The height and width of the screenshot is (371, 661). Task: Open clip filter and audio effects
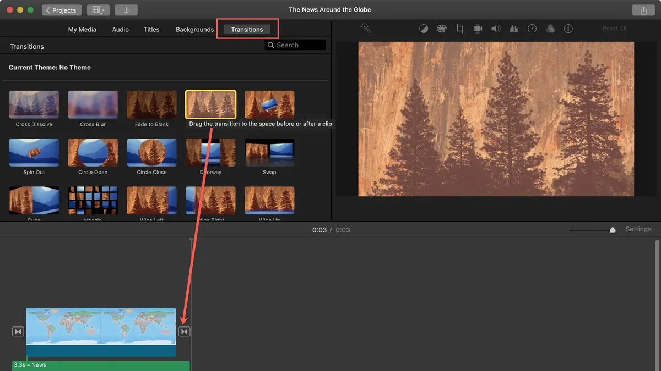550,29
